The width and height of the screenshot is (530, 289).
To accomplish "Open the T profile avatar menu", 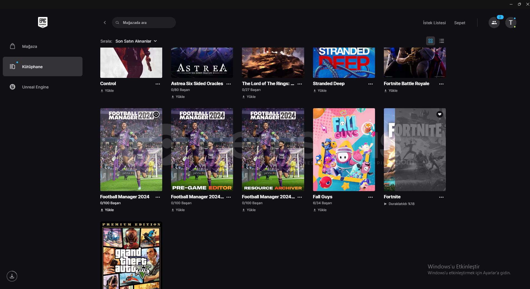I will (511, 23).
